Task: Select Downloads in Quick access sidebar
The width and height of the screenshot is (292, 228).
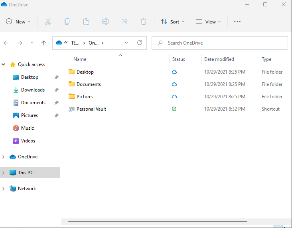Action: tap(33, 90)
